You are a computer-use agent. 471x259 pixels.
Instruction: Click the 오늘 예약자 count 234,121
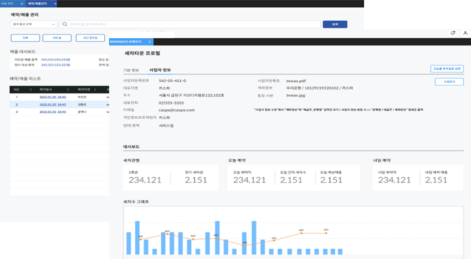tap(250, 180)
